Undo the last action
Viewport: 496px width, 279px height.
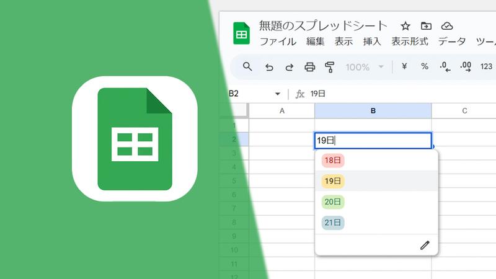pyautogui.click(x=269, y=68)
